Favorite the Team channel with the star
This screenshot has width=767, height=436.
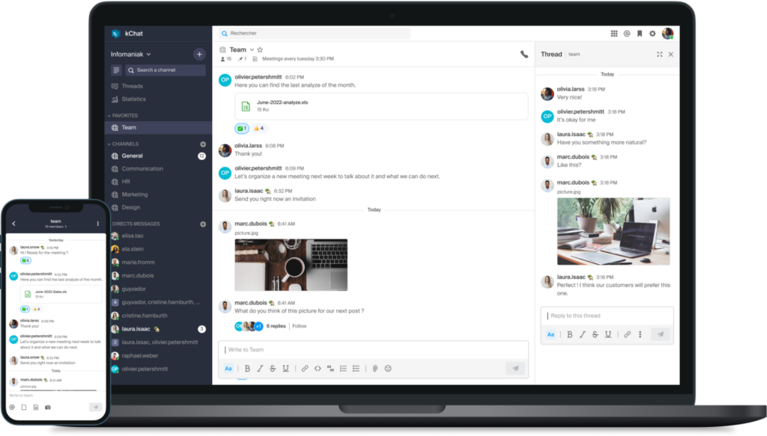[x=260, y=50]
